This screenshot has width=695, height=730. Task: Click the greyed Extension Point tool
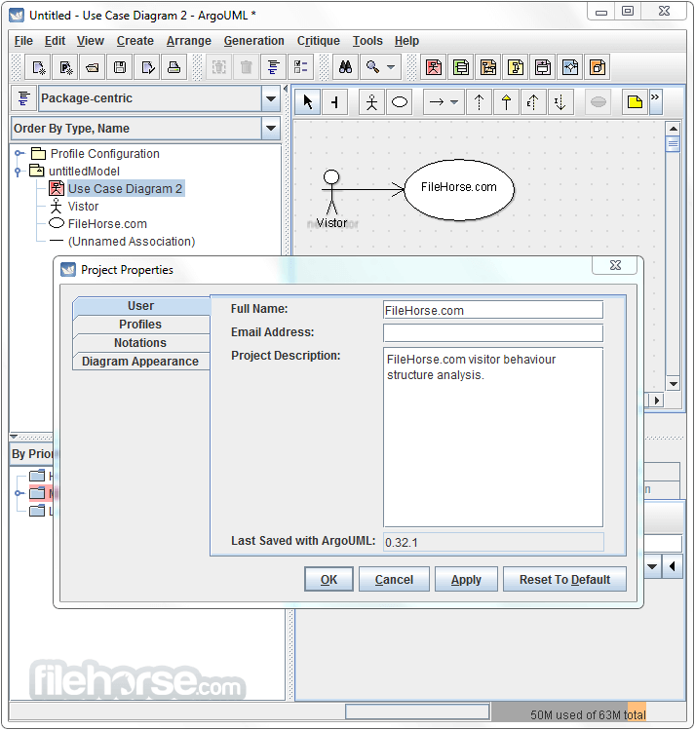pyautogui.click(x=598, y=101)
